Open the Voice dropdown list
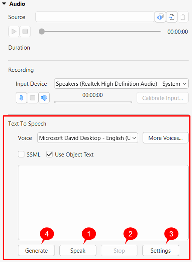This screenshot has height=262, width=192. pyautogui.click(x=88, y=138)
